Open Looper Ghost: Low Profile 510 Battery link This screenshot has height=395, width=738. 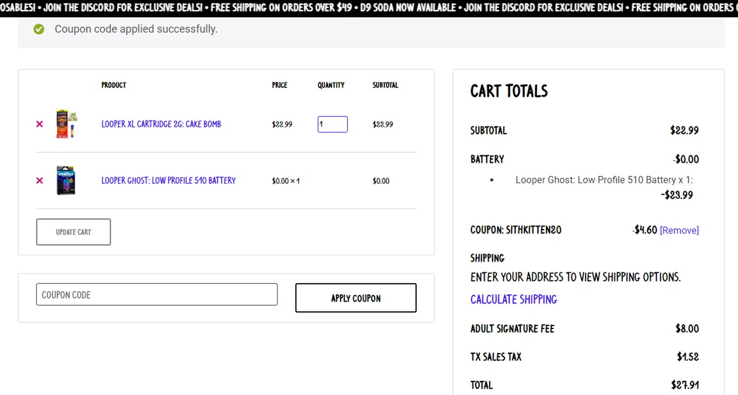tap(168, 181)
